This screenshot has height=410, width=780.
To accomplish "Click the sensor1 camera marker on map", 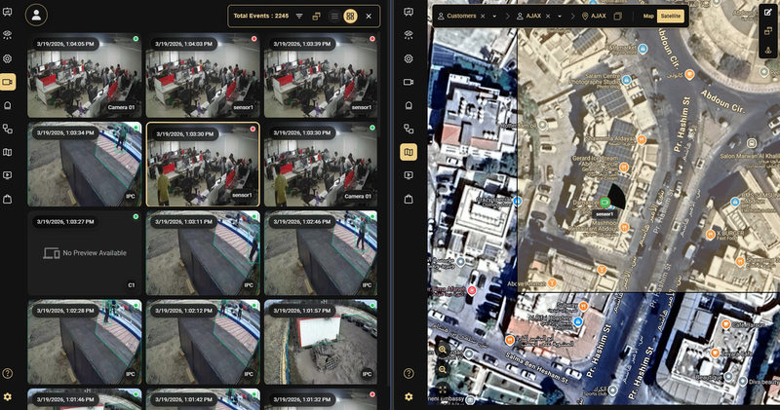I will point(604,202).
